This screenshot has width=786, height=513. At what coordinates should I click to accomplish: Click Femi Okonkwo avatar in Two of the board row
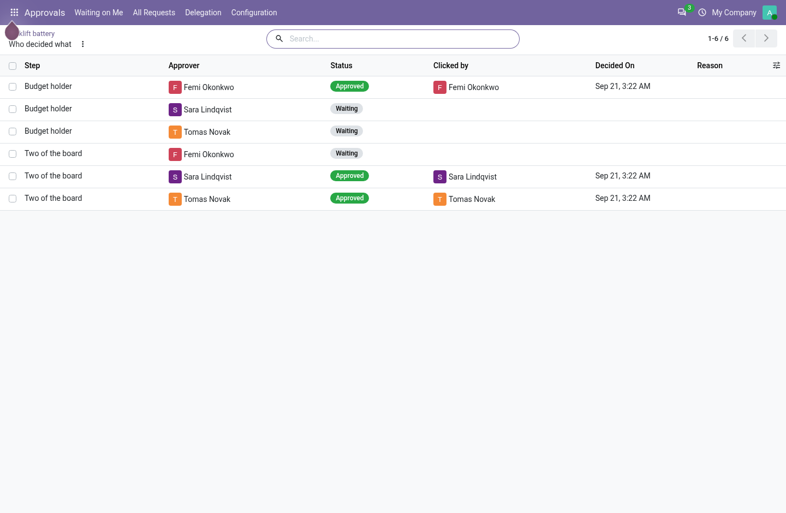[175, 154]
